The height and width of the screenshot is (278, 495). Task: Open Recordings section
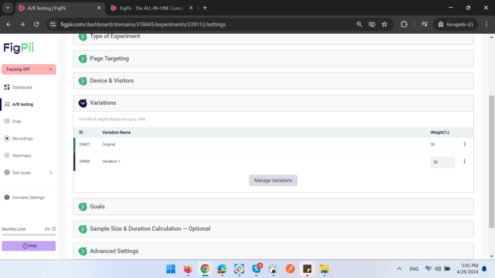tap(22, 139)
